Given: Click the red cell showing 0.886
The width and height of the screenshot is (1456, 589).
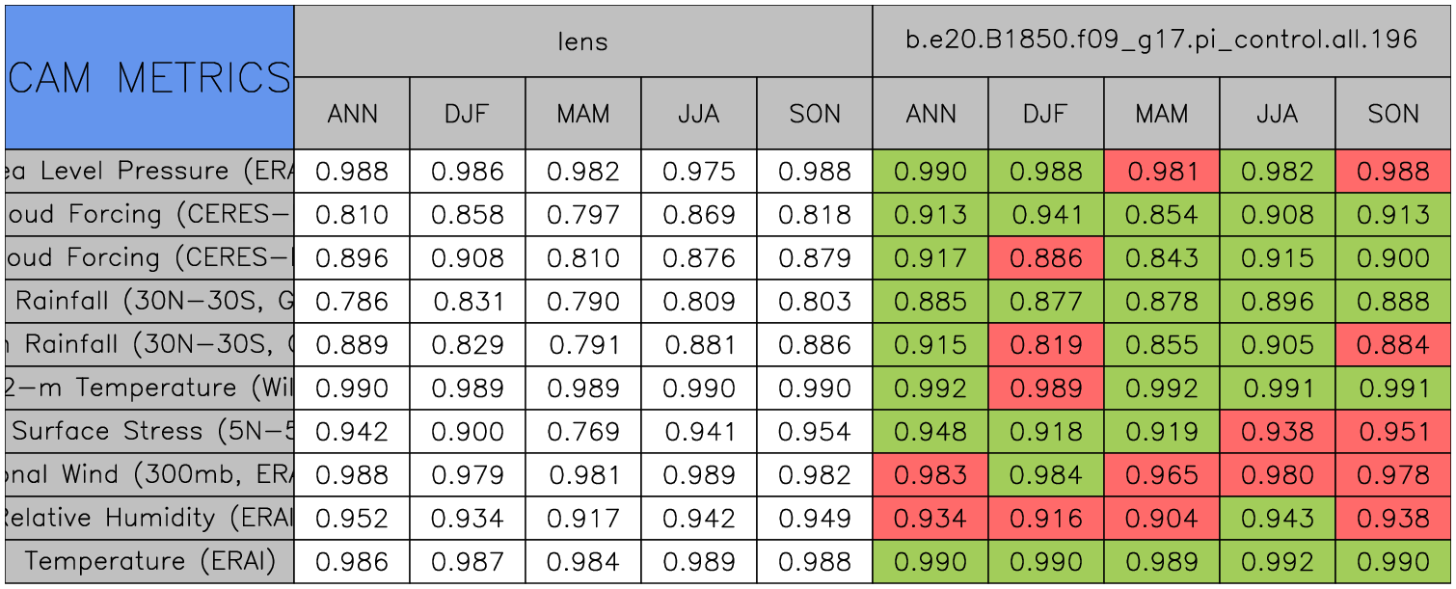Looking at the screenshot, I should (x=1045, y=258).
